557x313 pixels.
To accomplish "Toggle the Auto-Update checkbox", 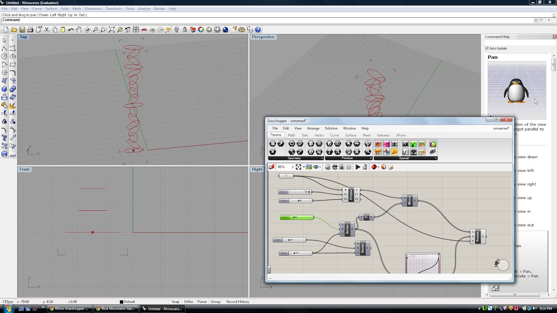I will [x=487, y=48].
